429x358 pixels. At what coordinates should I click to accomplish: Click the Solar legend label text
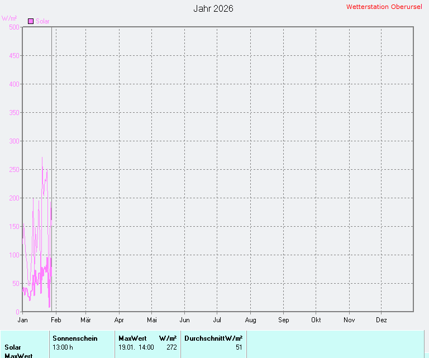42,21
